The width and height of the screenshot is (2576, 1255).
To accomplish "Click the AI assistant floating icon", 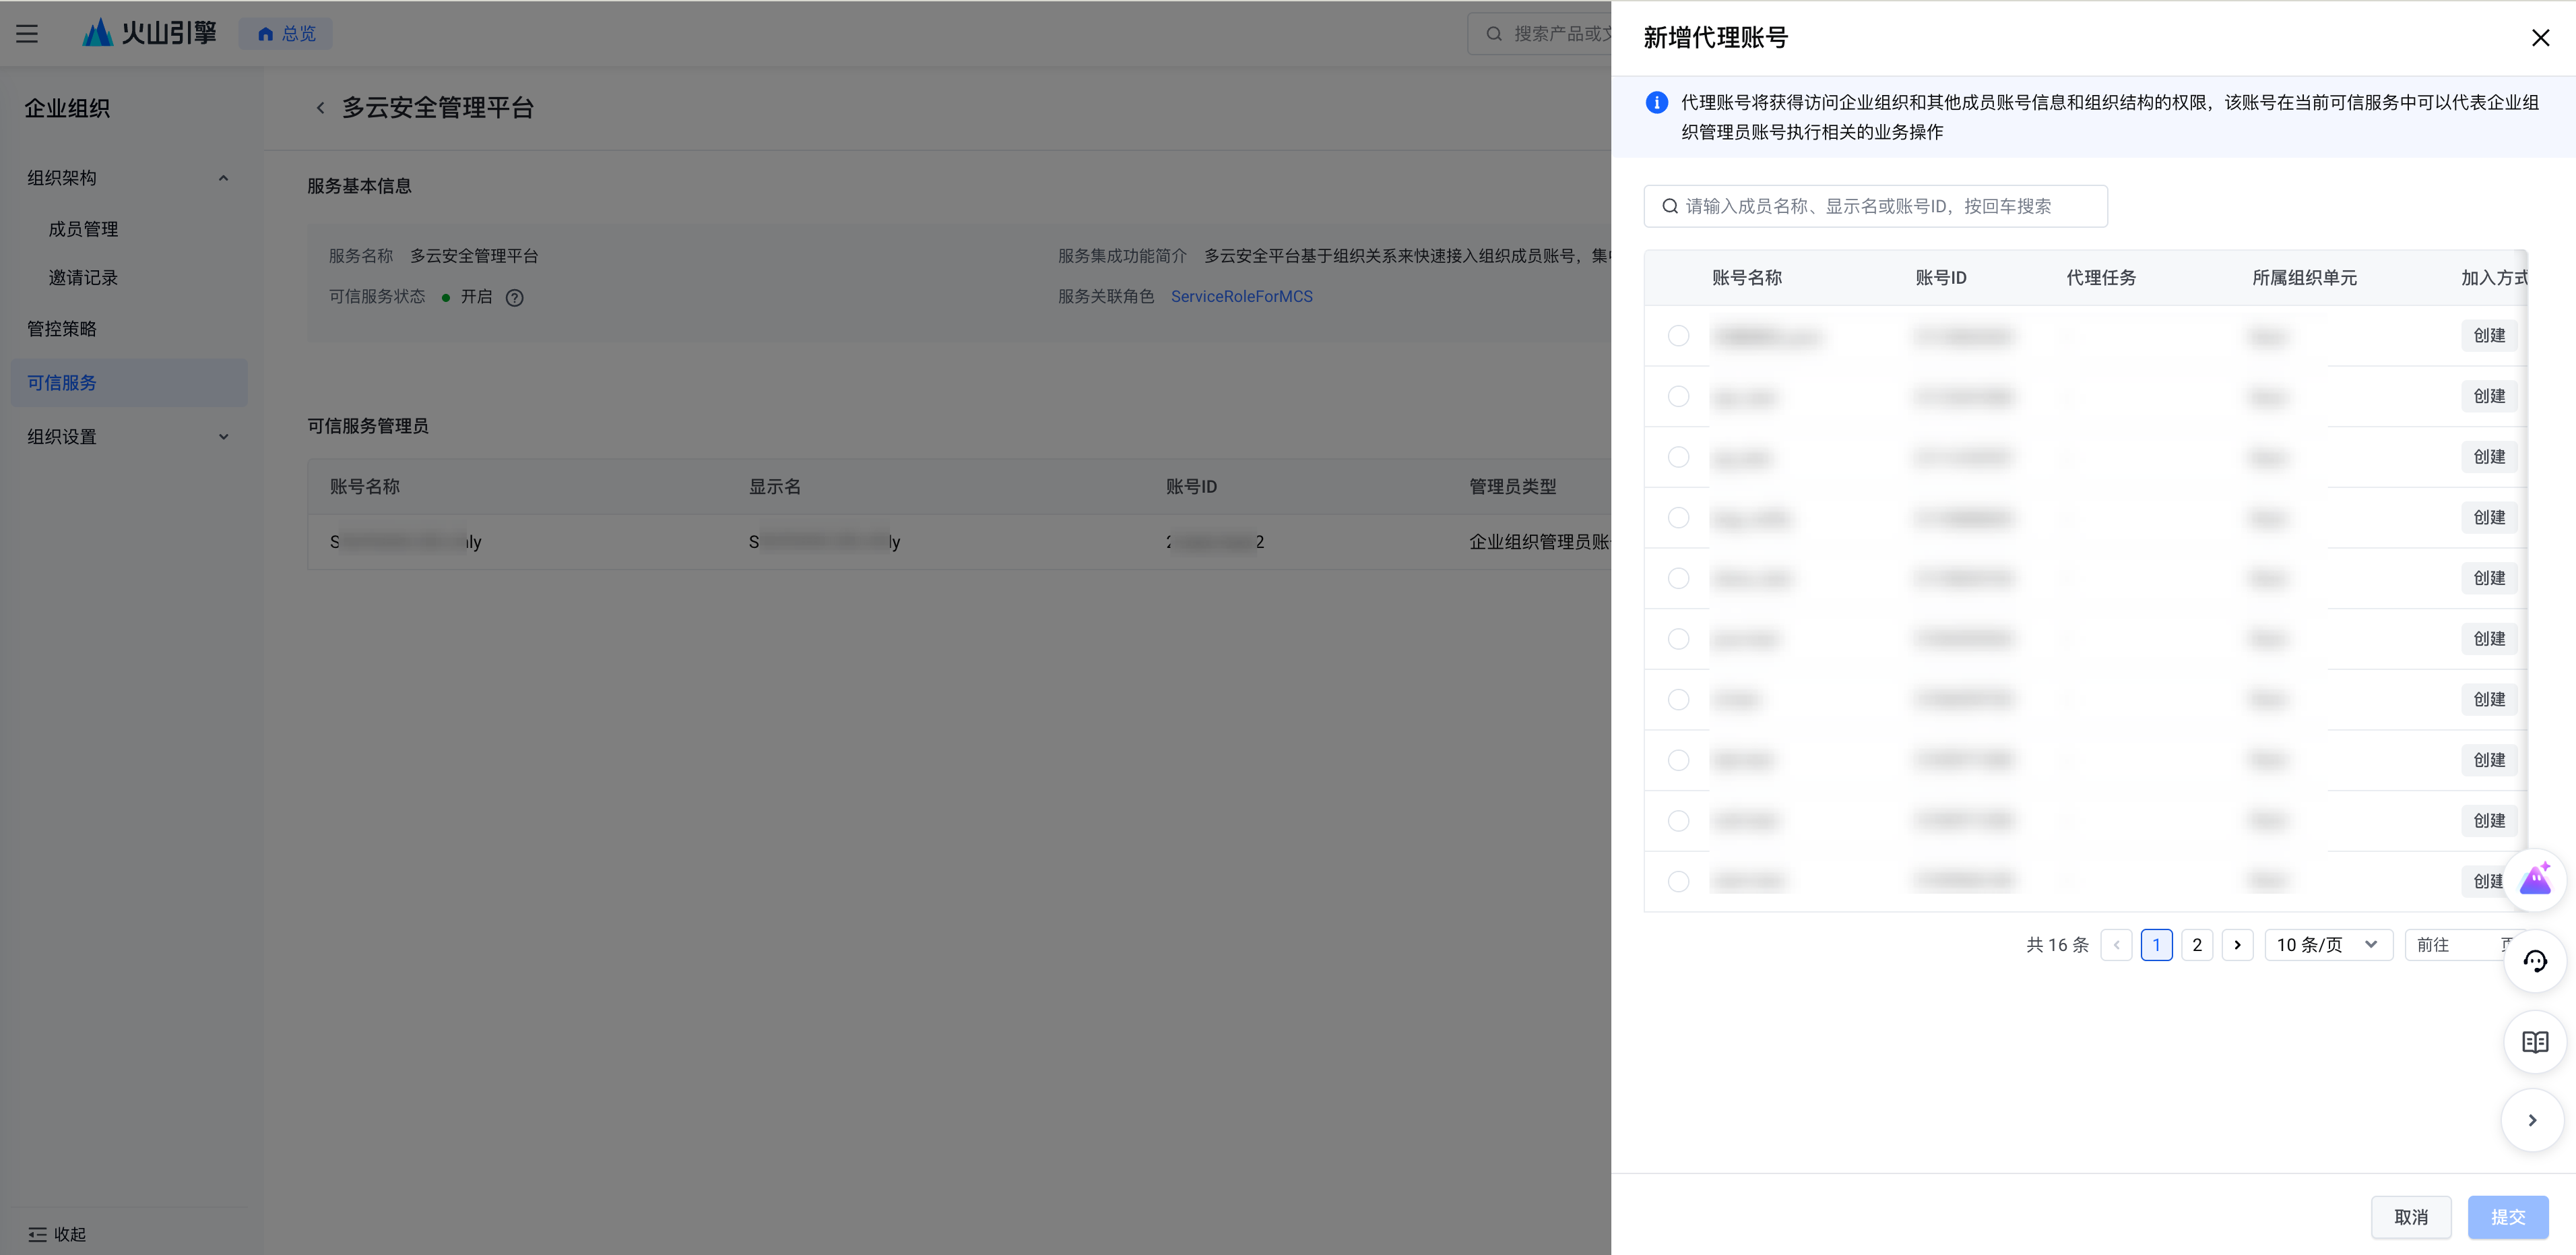I will coord(2535,880).
